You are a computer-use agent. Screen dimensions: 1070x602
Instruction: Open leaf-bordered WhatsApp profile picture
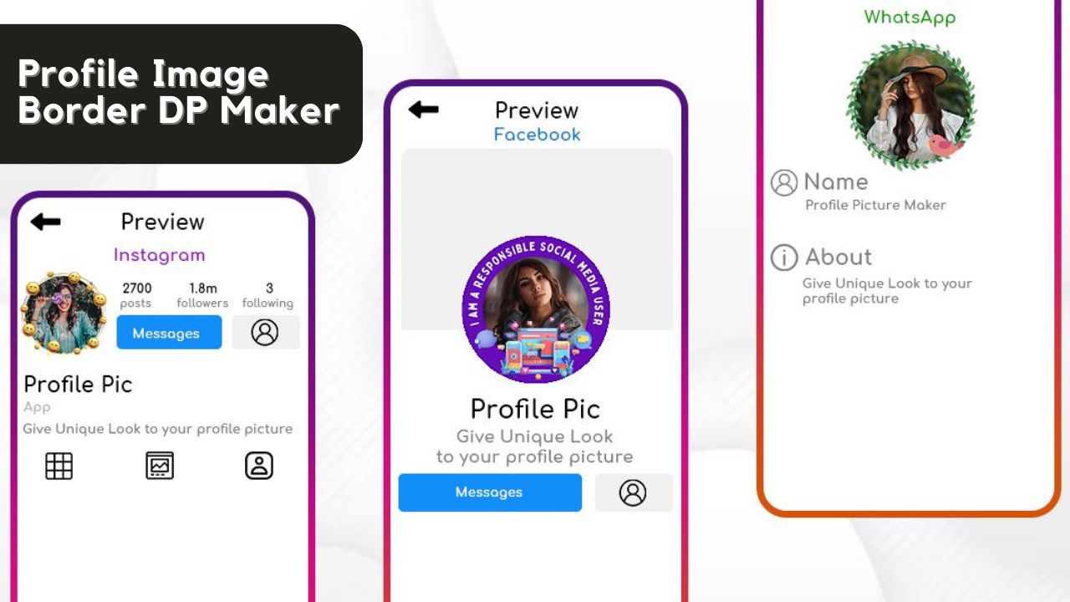pos(911,105)
